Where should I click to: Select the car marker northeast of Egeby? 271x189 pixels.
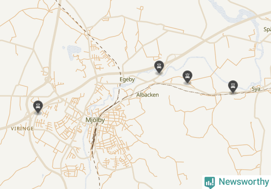[x=159, y=67]
